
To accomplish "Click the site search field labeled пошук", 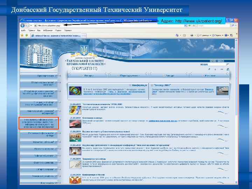I will (217, 64).
